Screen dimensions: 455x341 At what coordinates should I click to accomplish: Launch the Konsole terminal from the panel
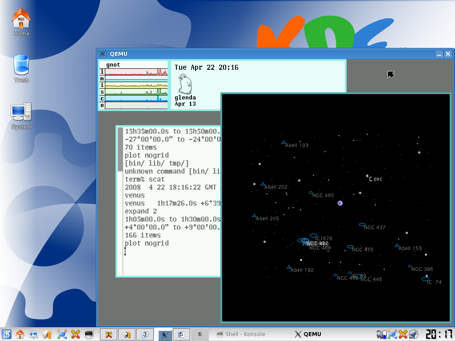click(89, 334)
